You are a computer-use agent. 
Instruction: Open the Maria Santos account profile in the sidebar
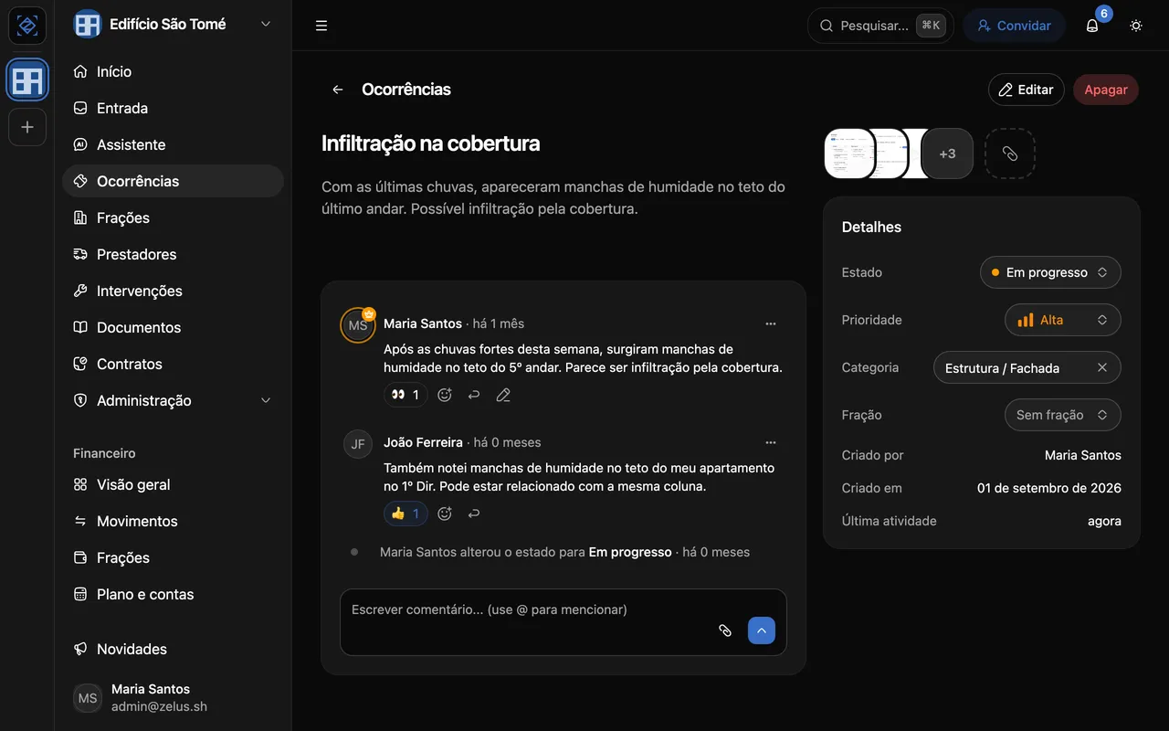(174, 698)
